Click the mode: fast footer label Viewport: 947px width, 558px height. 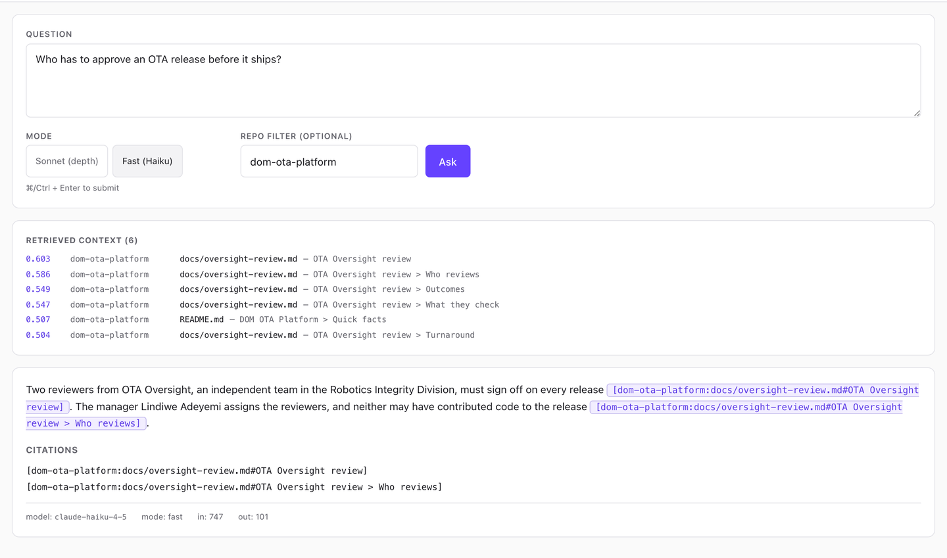(x=162, y=517)
